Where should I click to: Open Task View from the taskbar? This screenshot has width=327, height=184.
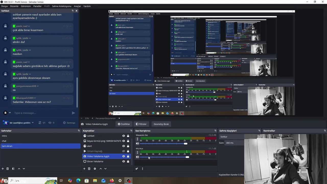[61, 181]
